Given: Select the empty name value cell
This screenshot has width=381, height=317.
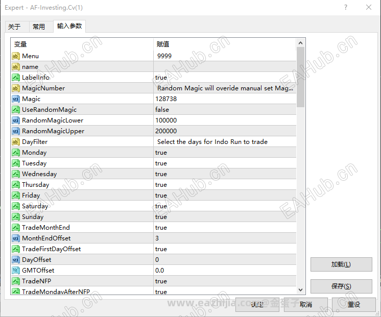Looking at the screenshot, I should point(225,67).
